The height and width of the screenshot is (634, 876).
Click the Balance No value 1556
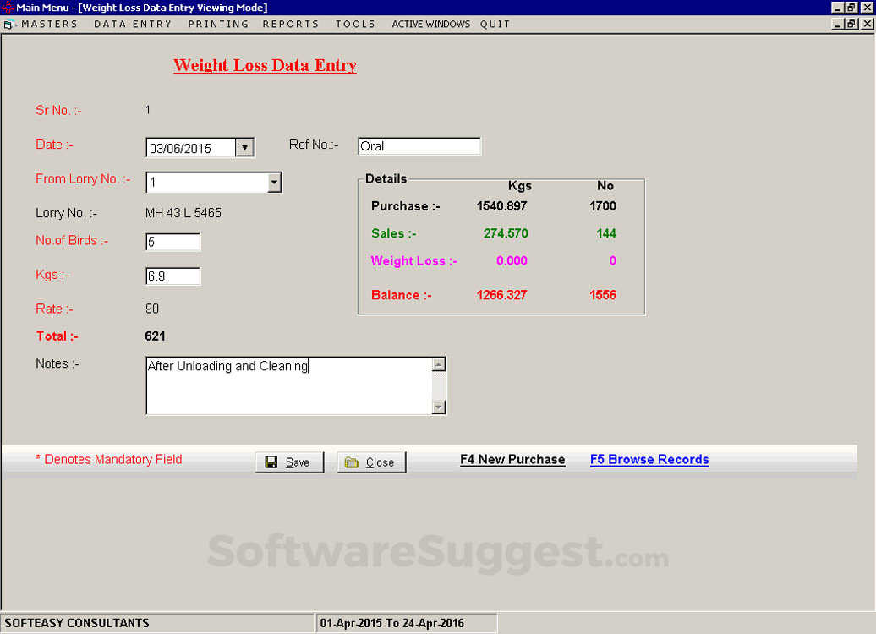[603, 295]
